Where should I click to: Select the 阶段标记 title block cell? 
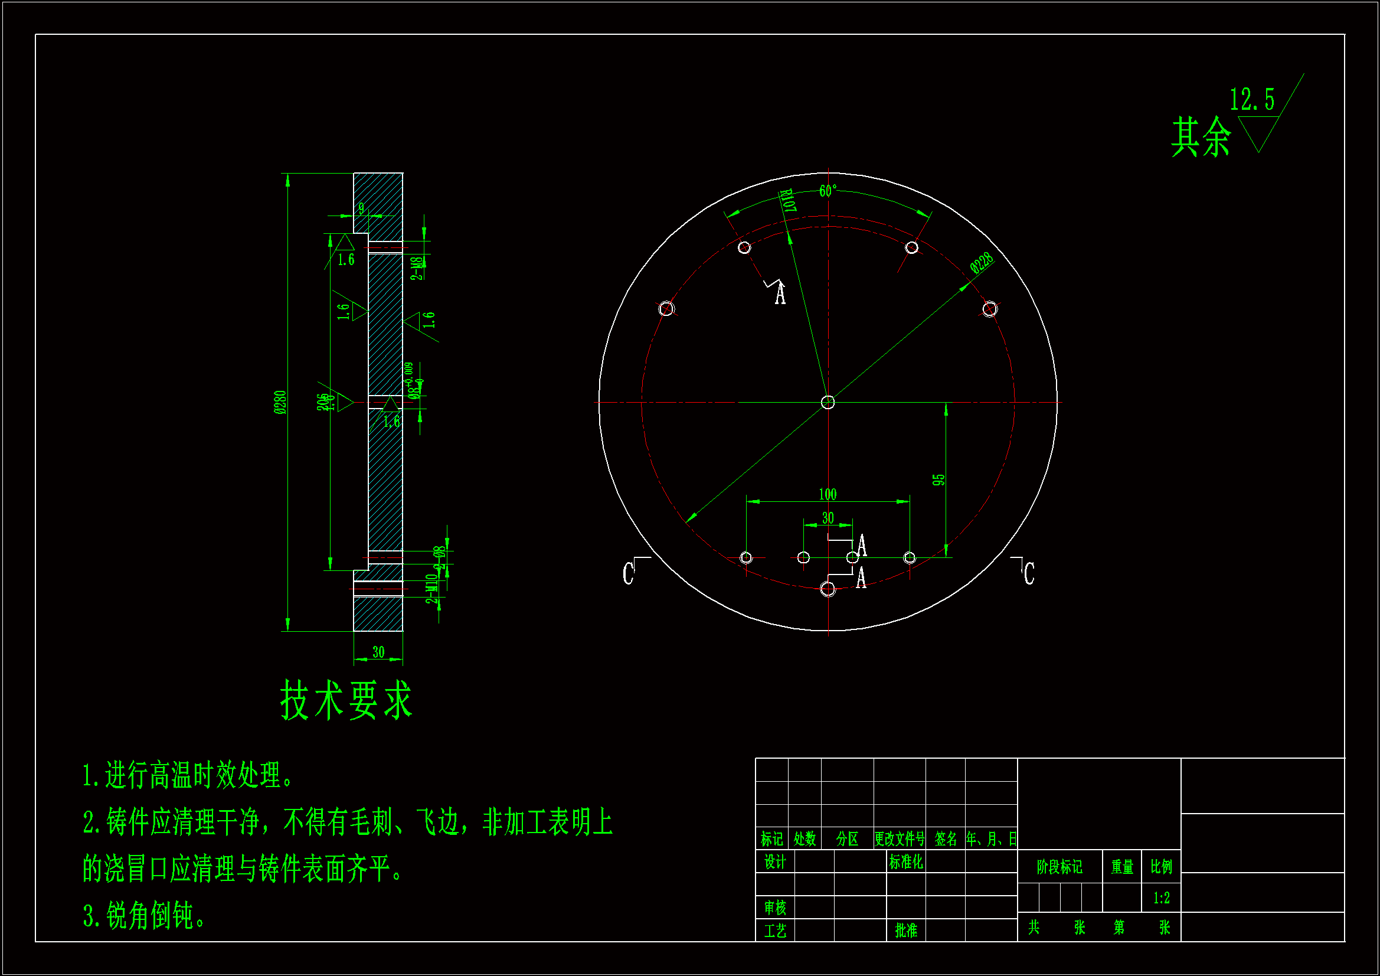point(1059,867)
